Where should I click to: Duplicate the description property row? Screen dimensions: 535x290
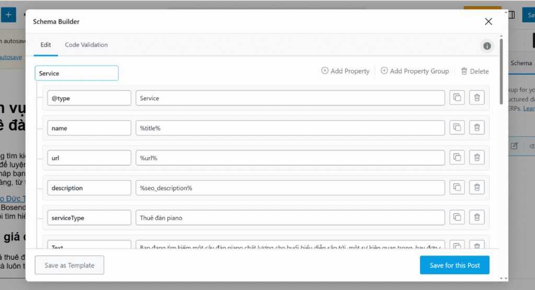(x=457, y=188)
